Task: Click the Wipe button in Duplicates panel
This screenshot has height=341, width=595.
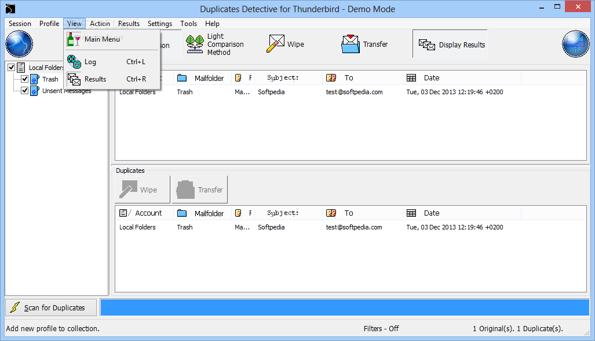Action: coord(143,190)
